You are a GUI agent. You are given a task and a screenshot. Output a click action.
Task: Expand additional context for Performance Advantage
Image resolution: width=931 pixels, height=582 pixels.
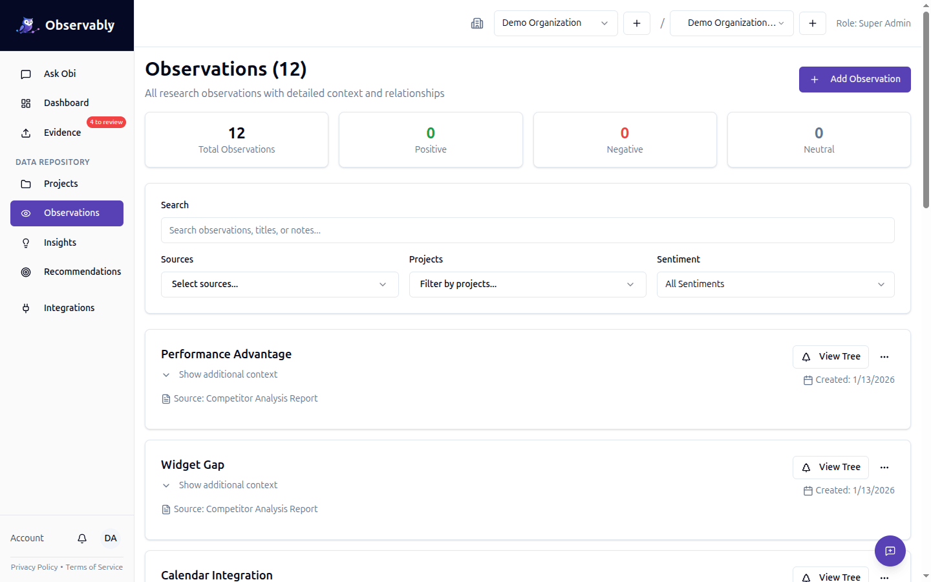pyautogui.click(x=220, y=374)
